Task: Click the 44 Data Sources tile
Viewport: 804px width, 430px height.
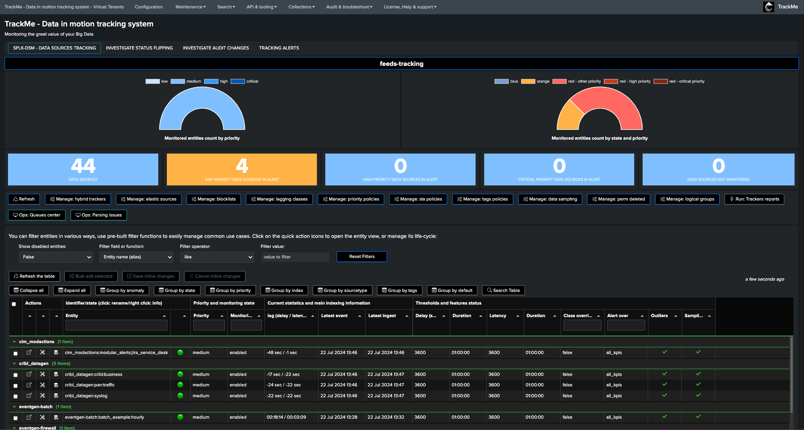Action: (x=83, y=169)
